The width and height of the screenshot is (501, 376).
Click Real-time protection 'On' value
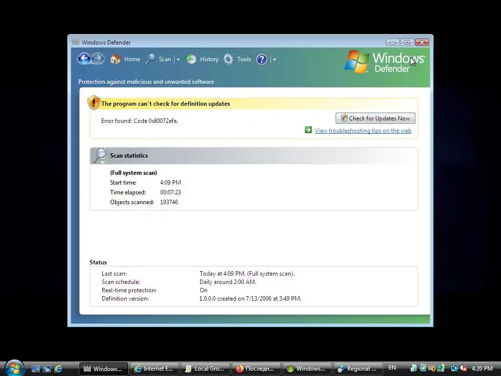tap(204, 290)
